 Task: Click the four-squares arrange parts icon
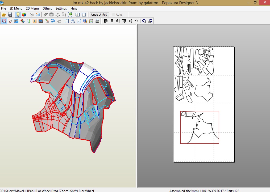[73, 21]
